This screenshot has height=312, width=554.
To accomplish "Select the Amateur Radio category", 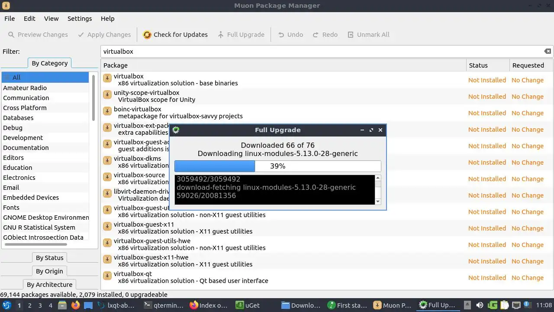I will pyautogui.click(x=45, y=88).
